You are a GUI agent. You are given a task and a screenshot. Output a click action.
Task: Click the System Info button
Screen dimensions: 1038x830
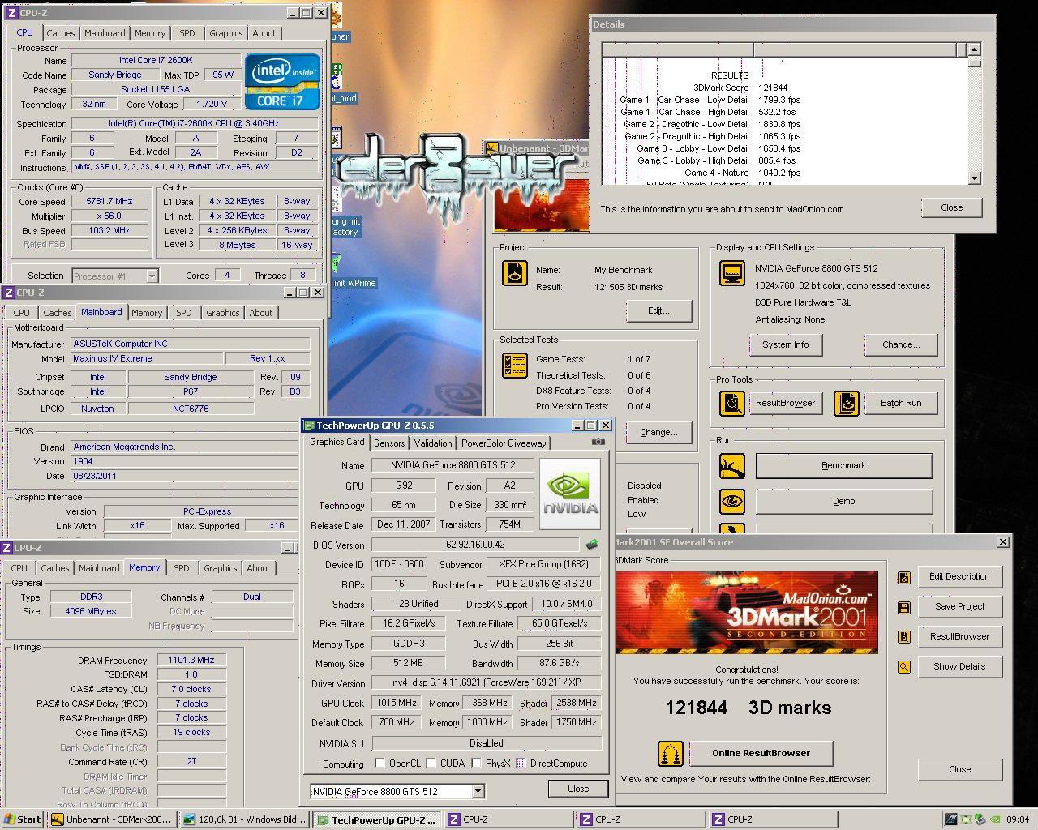pos(786,344)
